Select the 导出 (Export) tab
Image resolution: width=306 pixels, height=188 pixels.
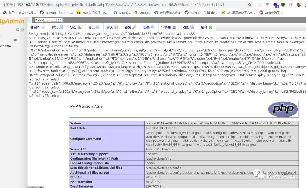point(94,28)
